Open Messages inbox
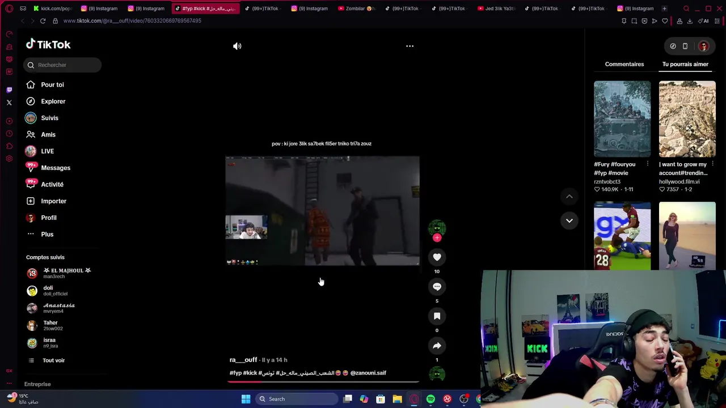 (x=56, y=168)
